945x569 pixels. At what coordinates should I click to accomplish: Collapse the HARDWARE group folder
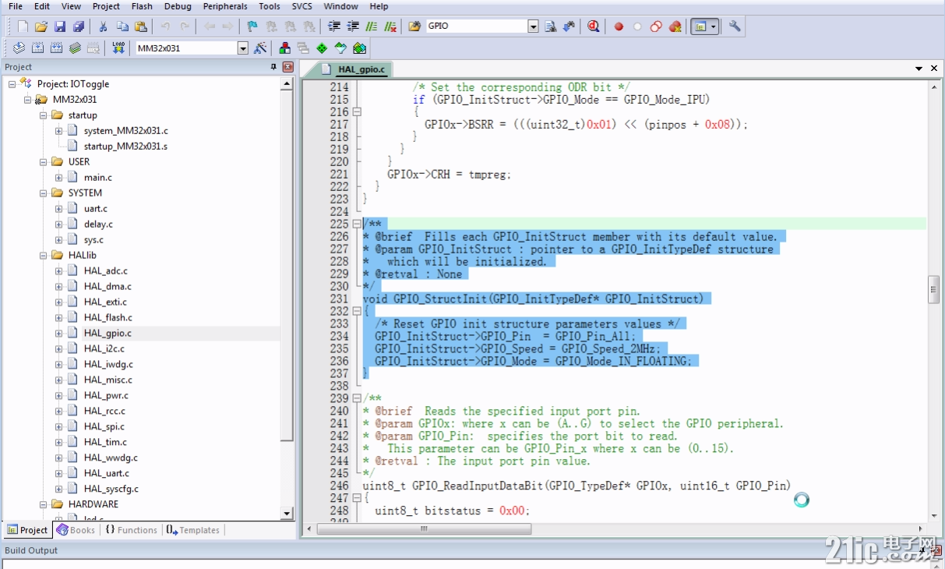(44, 504)
